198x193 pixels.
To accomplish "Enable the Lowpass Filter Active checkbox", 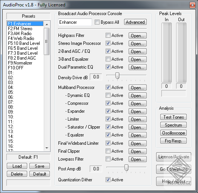I will 108,159.
